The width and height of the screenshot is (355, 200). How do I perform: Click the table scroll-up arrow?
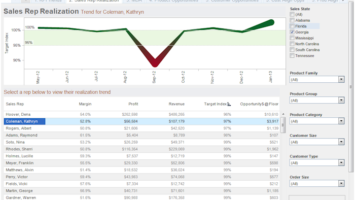283,114
